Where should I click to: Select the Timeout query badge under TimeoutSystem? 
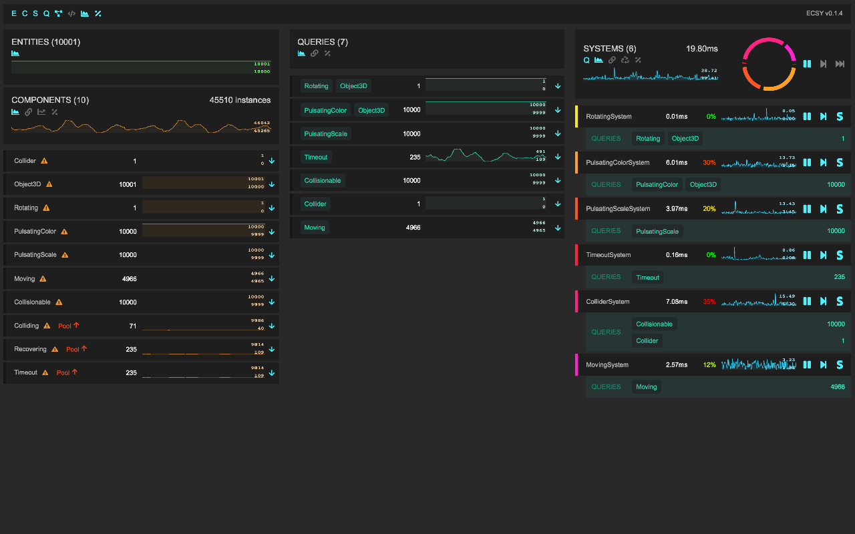(x=647, y=277)
